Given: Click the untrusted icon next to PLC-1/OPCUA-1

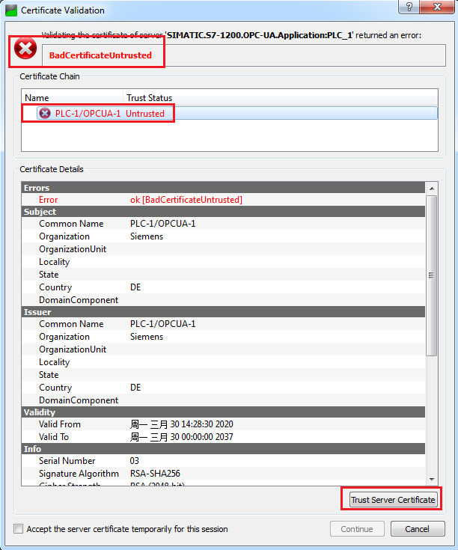Looking at the screenshot, I should pos(45,113).
